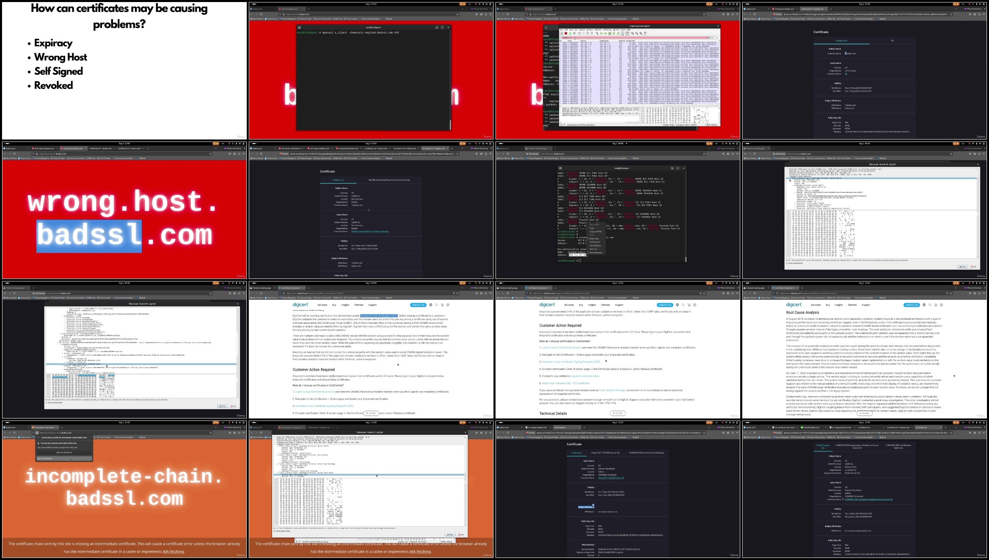This screenshot has height=560, width=989.
Task: Click search magnifier icon in DigiCert Executive Summary frame
Action: (x=436, y=305)
